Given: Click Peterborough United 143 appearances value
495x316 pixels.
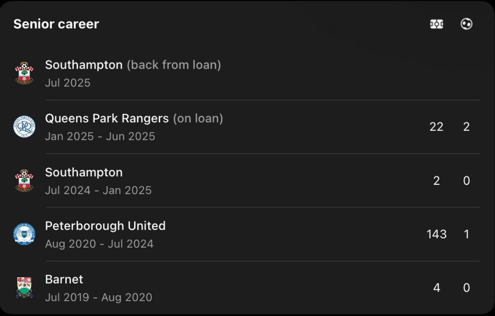Looking at the screenshot, I should tap(436, 234).
